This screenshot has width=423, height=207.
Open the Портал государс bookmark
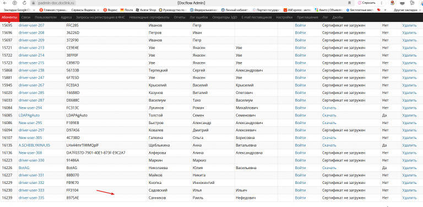(266, 10)
